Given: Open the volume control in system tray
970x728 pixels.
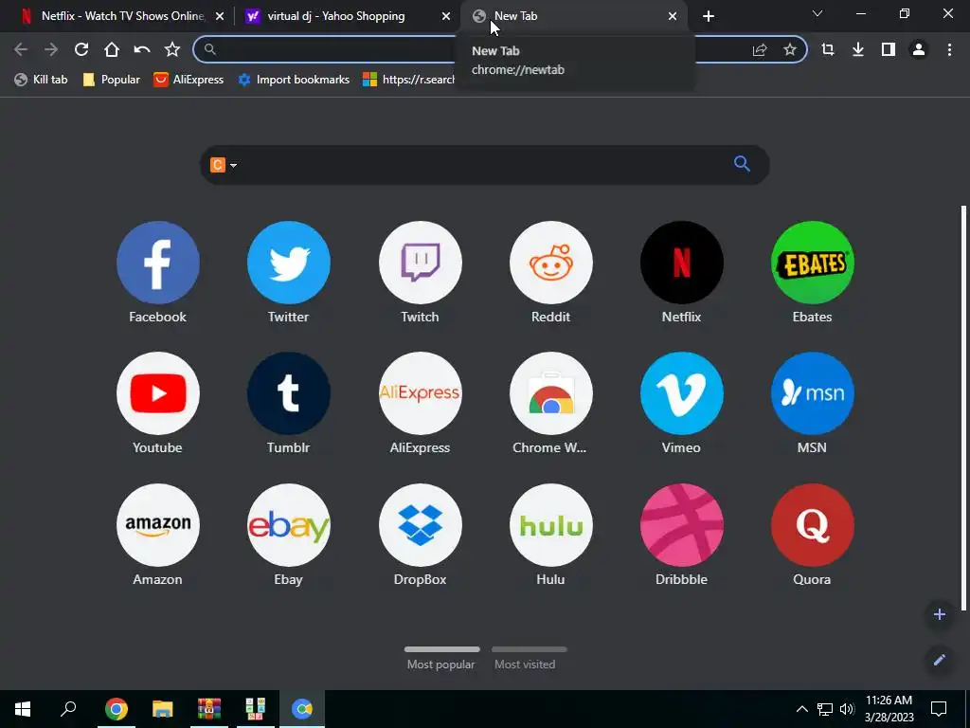Looking at the screenshot, I should 847,709.
